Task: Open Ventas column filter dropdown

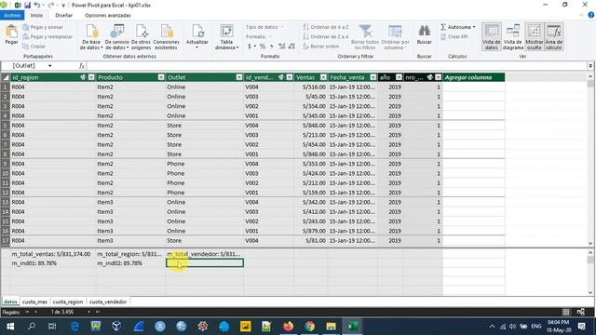Action: [323, 77]
